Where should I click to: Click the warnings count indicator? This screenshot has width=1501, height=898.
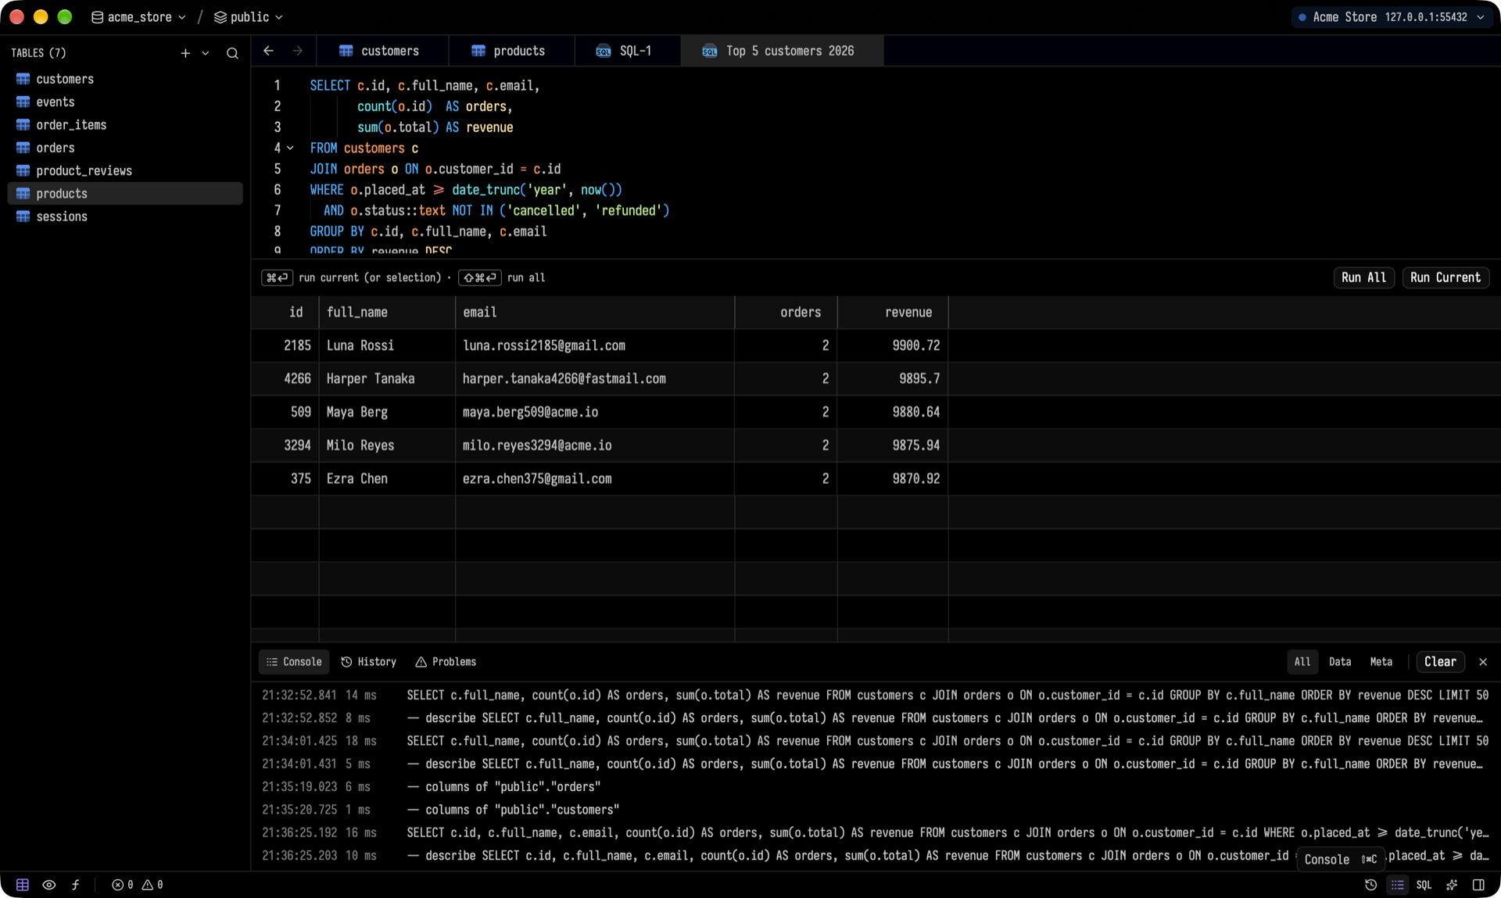tap(153, 885)
